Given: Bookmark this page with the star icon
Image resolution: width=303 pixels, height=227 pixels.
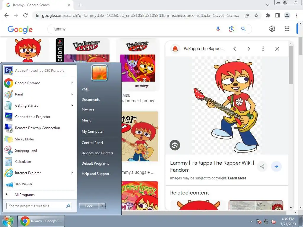Looking at the screenshot, I should tap(256, 15).
